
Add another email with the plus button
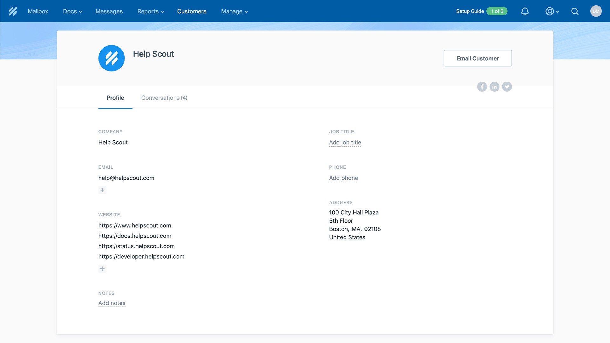pyautogui.click(x=102, y=190)
